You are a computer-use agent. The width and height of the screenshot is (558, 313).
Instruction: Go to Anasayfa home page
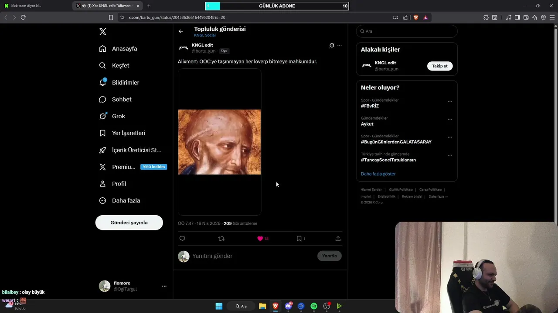[118, 49]
